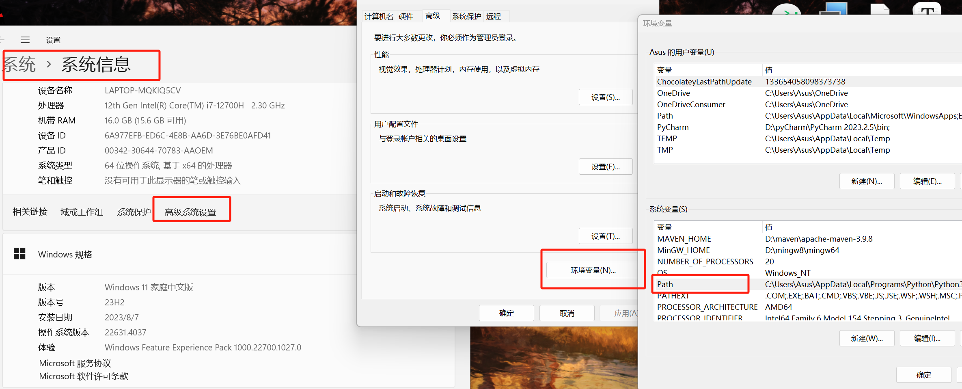The height and width of the screenshot is (389, 962).
Task: Open the 系统保护 tab in System Properties
Action: [467, 16]
